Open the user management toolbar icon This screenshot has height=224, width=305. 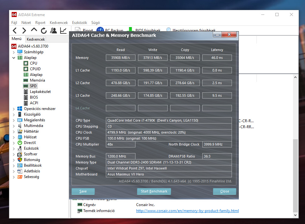(x=54, y=31)
